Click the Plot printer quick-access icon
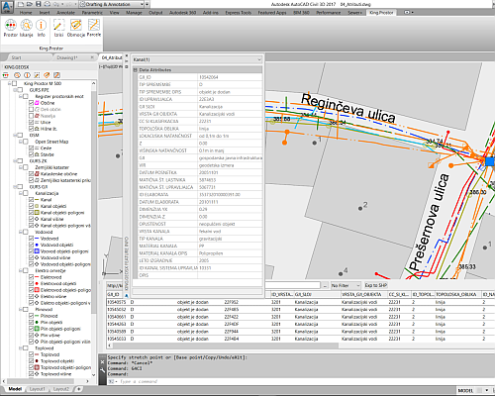This screenshot has width=495, height=396. [48, 4]
